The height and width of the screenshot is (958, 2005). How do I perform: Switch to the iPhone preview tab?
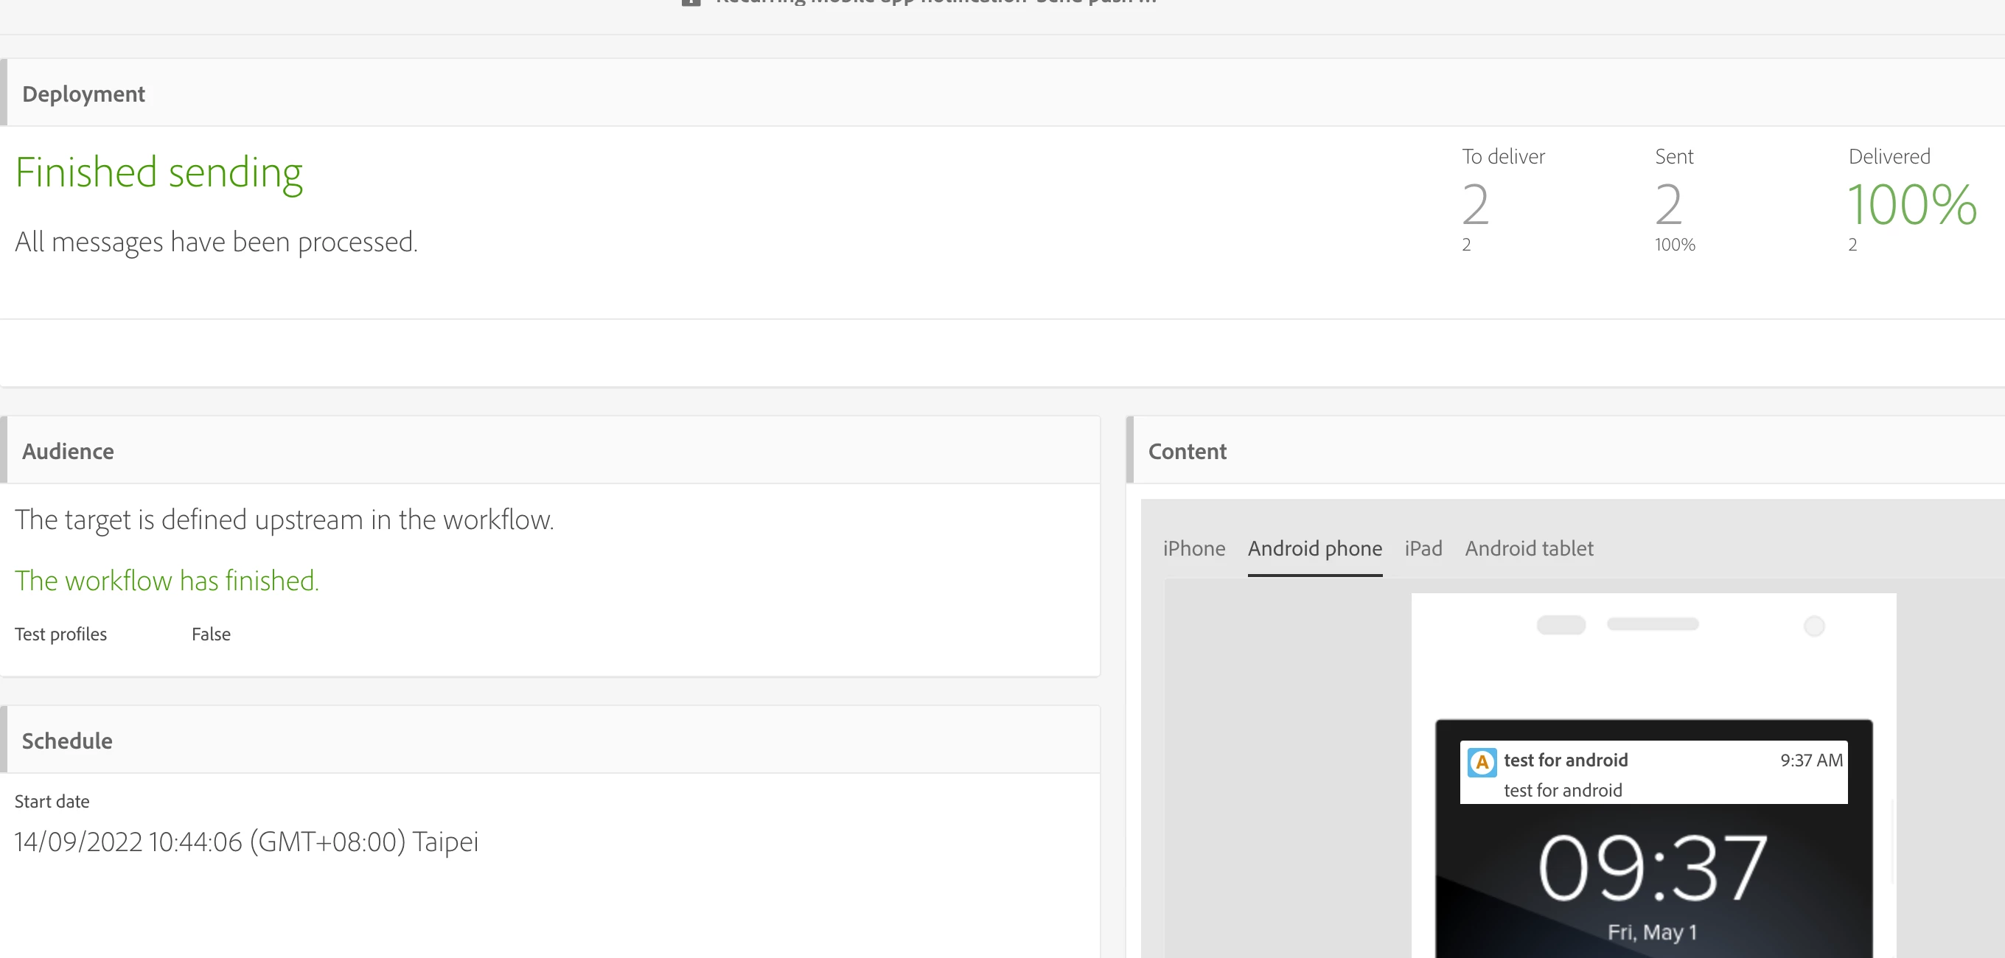pos(1193,549)
